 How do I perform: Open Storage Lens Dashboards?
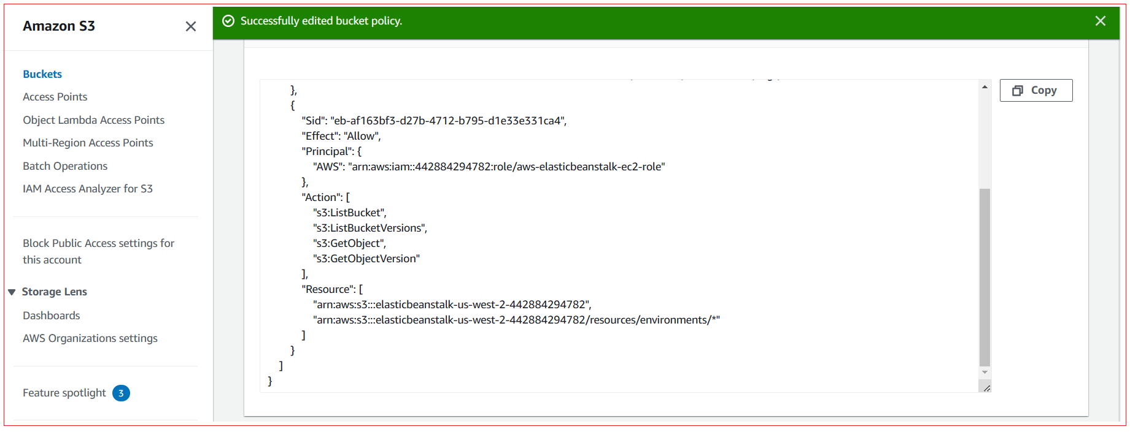[x=52, y=316]
